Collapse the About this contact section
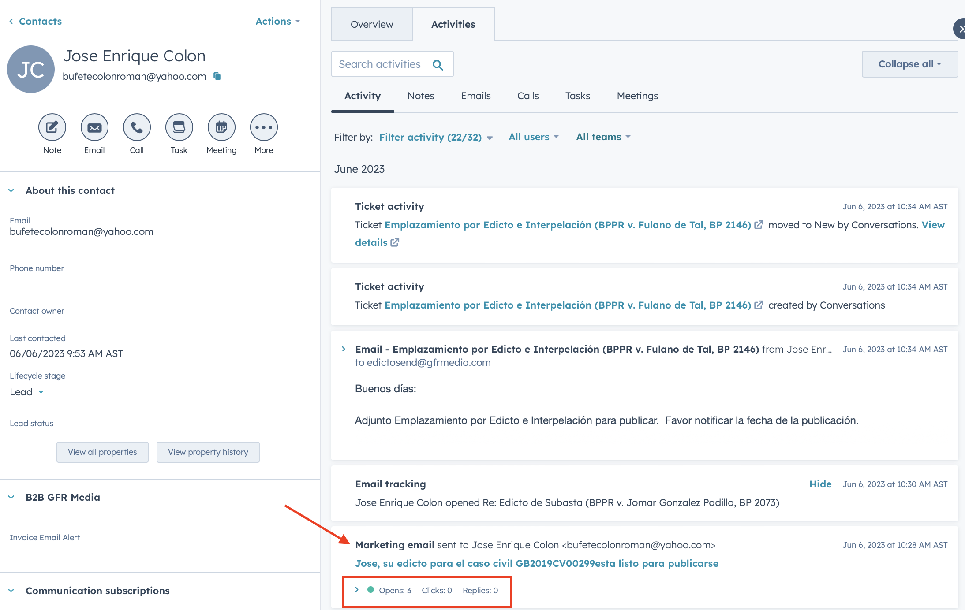 point(11,190)
